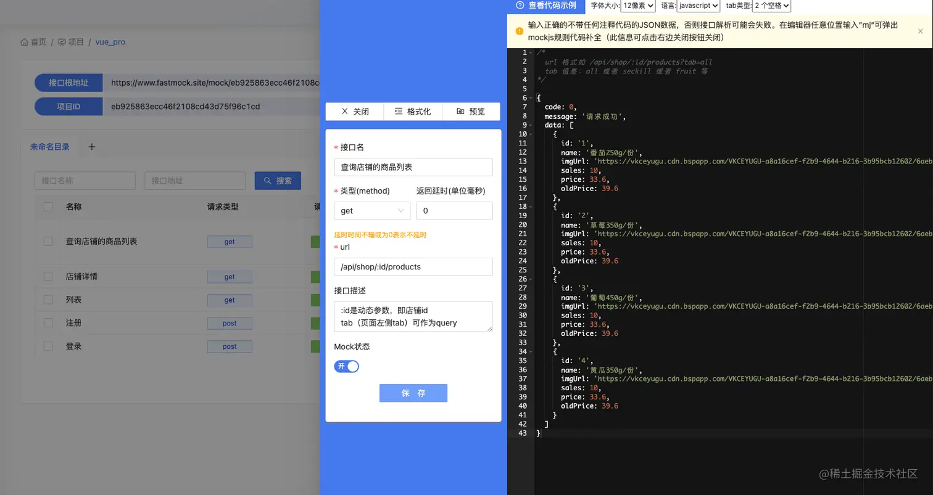Open the tab类型 2个空格 dropdown
Image resolution: width=933 pixels, height=495 pixels.
[x=771, y=6]
